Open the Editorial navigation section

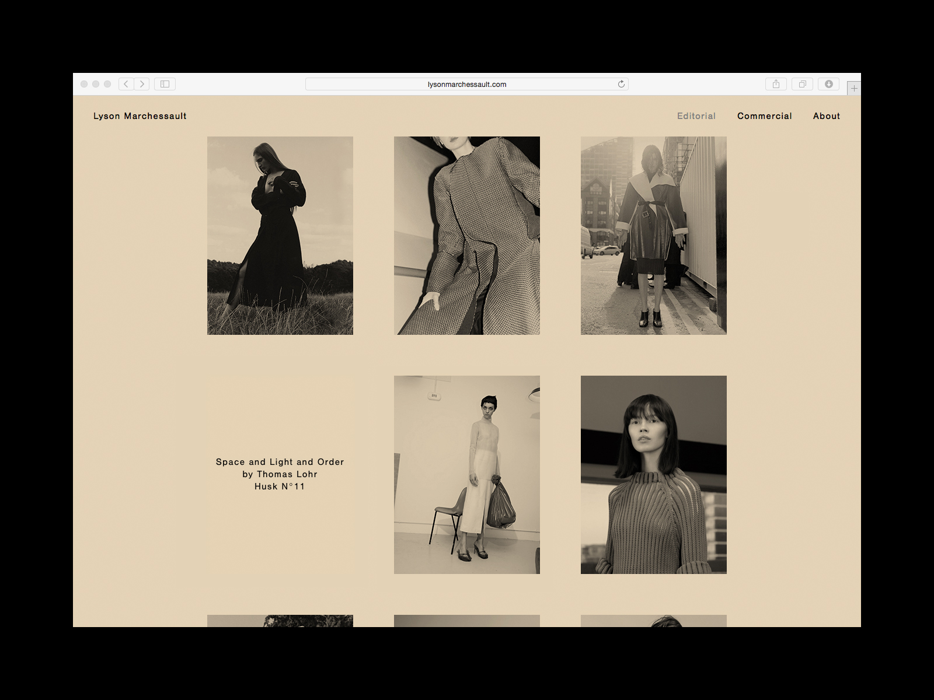pyautogui.click(x=696, y=116)
